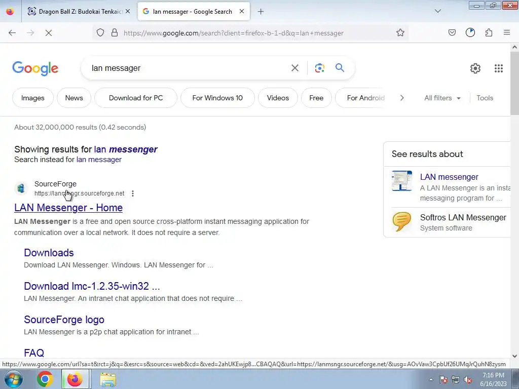
Task: Open the Google apps grid
Action: point(499,68)
